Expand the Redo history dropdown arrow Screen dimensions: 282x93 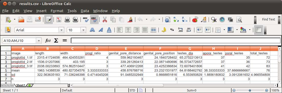pyautogui.click(x=159, y=19)
